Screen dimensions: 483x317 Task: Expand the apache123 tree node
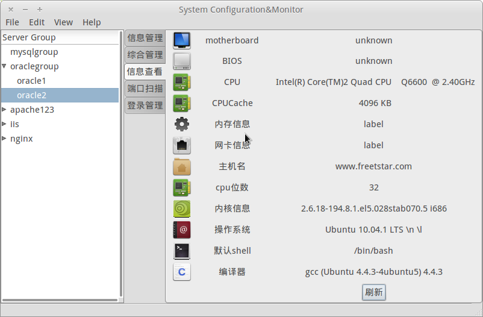point(4,109)
